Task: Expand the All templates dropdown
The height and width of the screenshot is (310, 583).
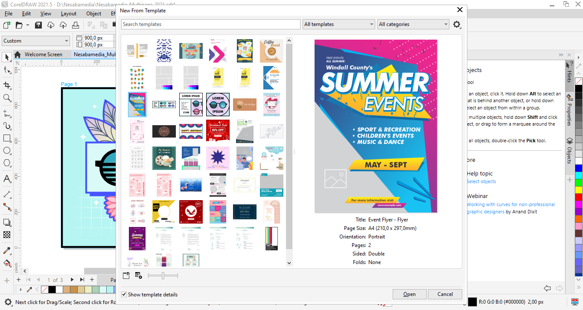Action: 338,24
